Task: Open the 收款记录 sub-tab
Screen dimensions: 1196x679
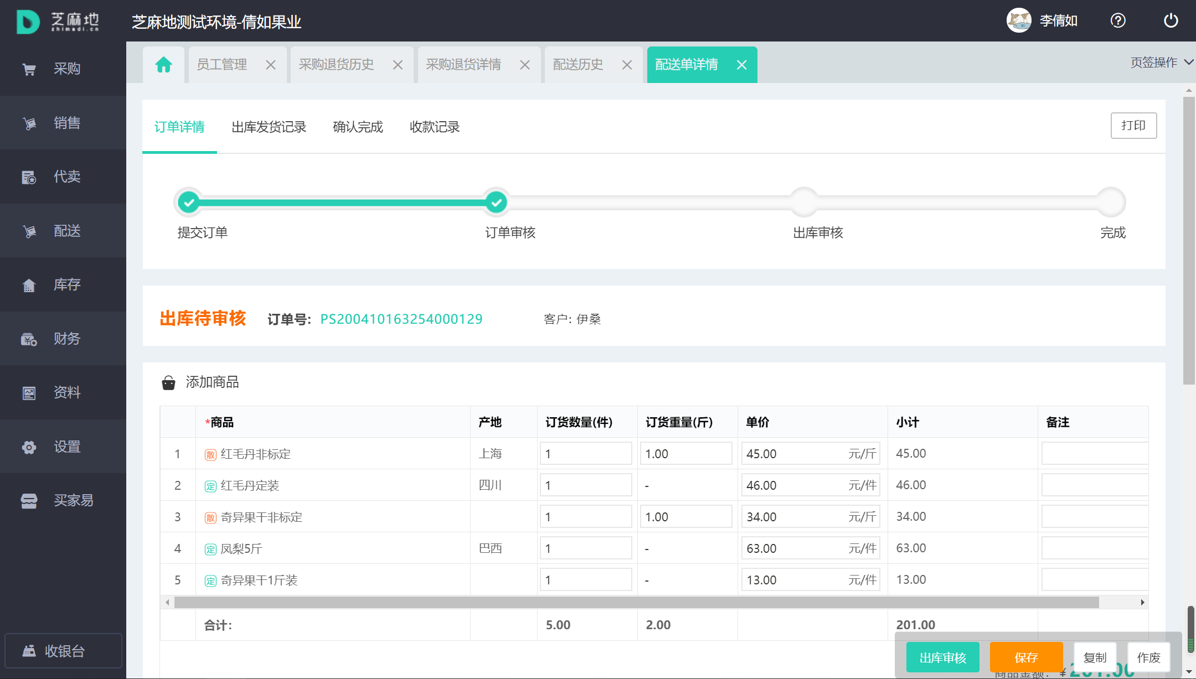Action: click(435, 127)
